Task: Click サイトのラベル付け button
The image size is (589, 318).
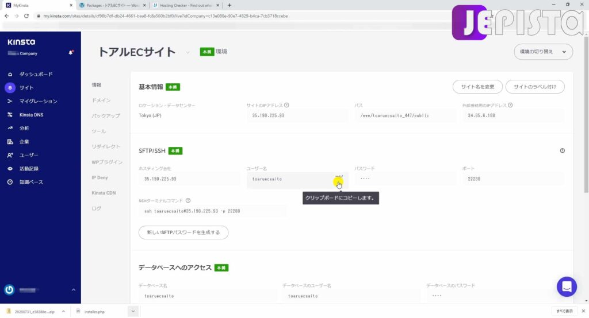Action: point(535,87)
